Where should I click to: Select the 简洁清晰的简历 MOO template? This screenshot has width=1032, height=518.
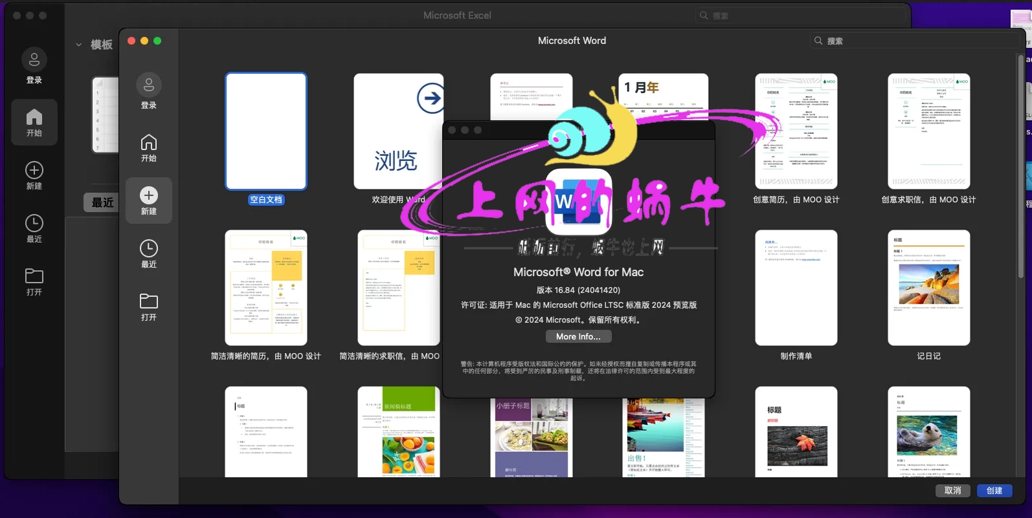click(266, 288)
